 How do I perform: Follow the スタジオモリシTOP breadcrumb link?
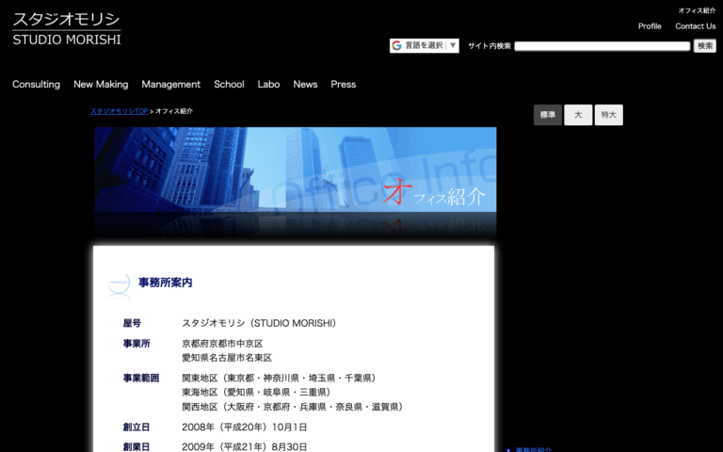point(119,111)
